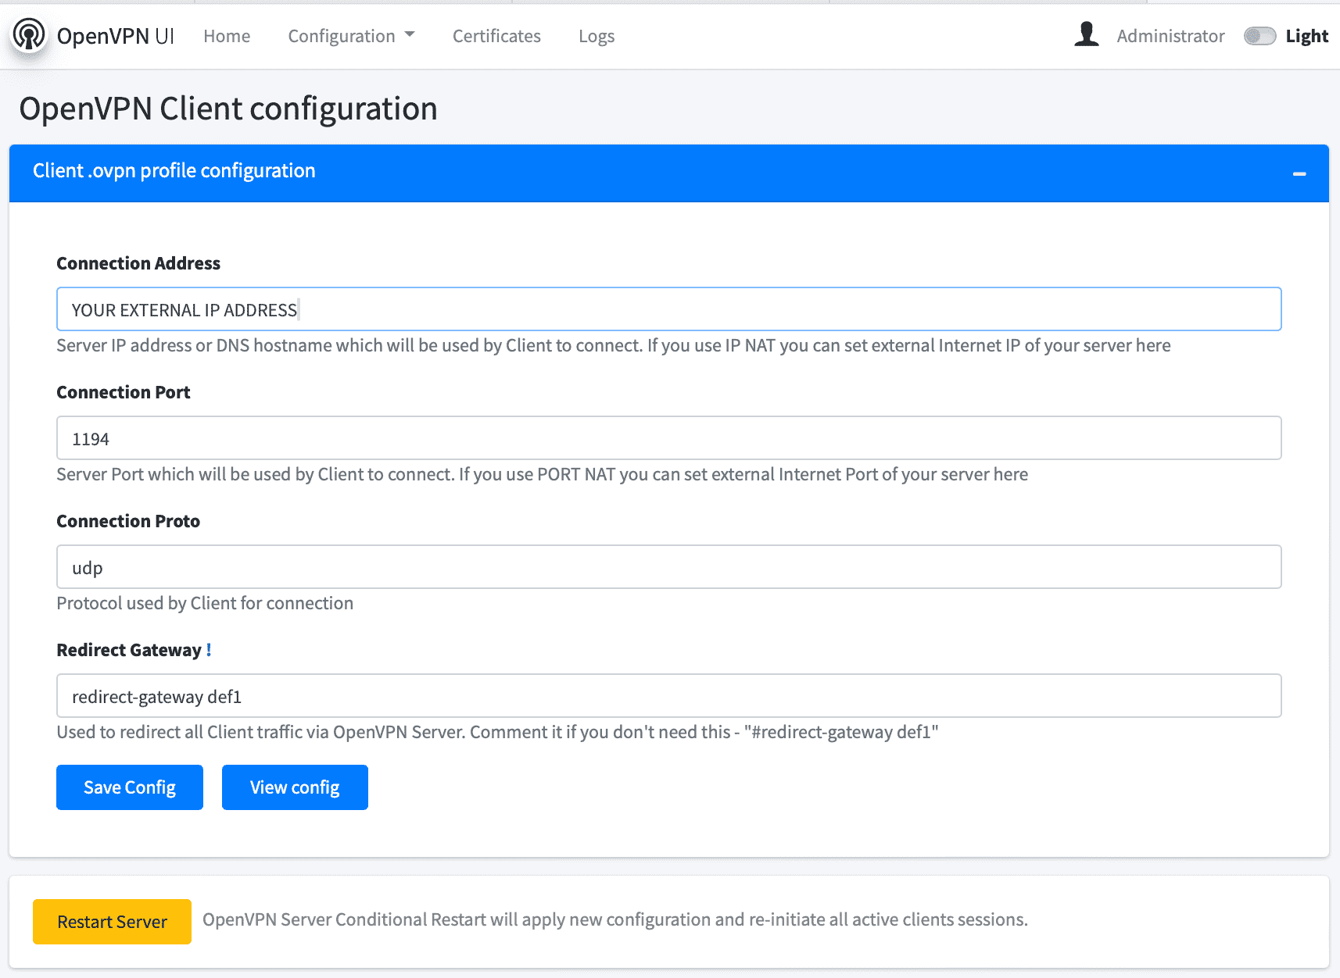Click the View config button
The width and height of the screenshot is (1340, 978).
[x=295, y=787]
